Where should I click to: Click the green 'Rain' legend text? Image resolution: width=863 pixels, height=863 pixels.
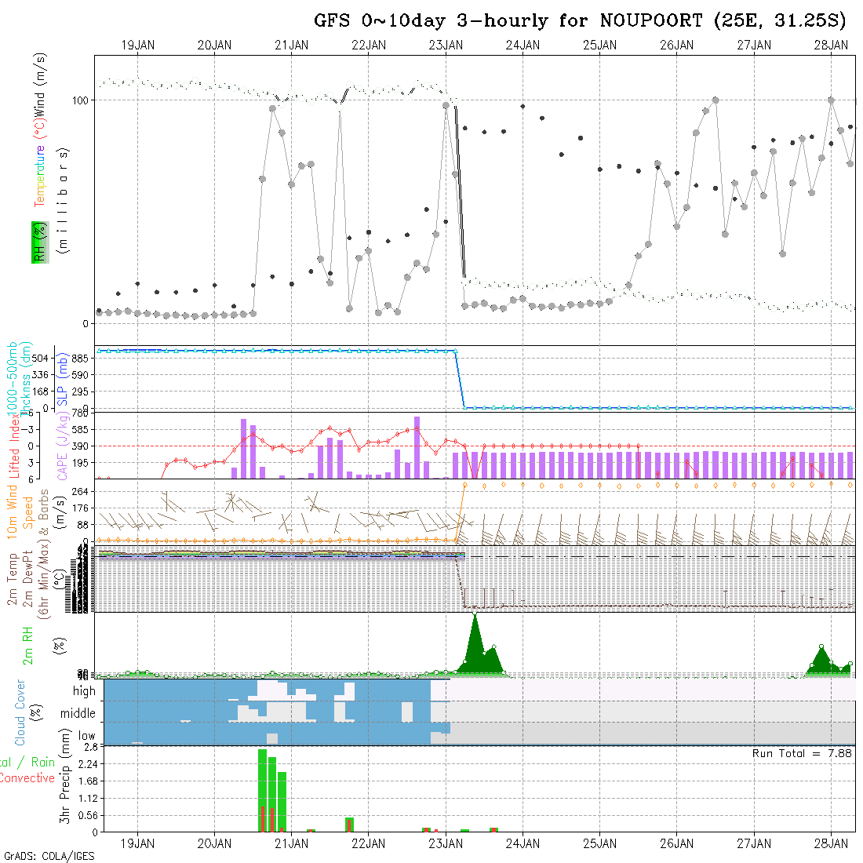pyautogui.click(x=42, y=762)
